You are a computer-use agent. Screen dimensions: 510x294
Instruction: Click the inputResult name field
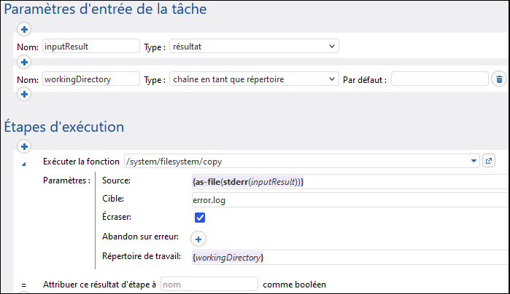pyautogui.click(x=90, y=47)
